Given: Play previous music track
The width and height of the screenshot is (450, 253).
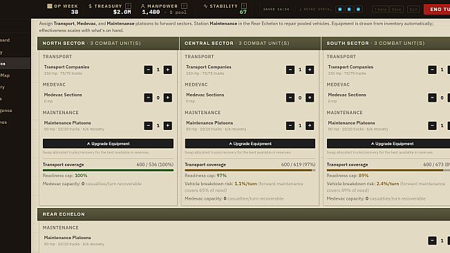Looking at the screenshot, I should (340, 9).
